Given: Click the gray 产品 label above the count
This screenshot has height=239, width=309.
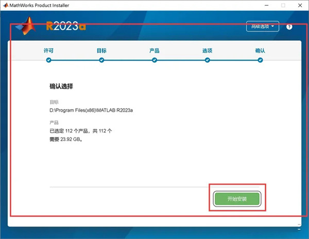Looking at the screenshot, I should coord(54,123).
